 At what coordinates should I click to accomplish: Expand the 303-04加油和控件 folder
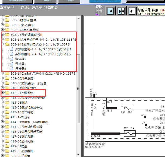point(2,20)
